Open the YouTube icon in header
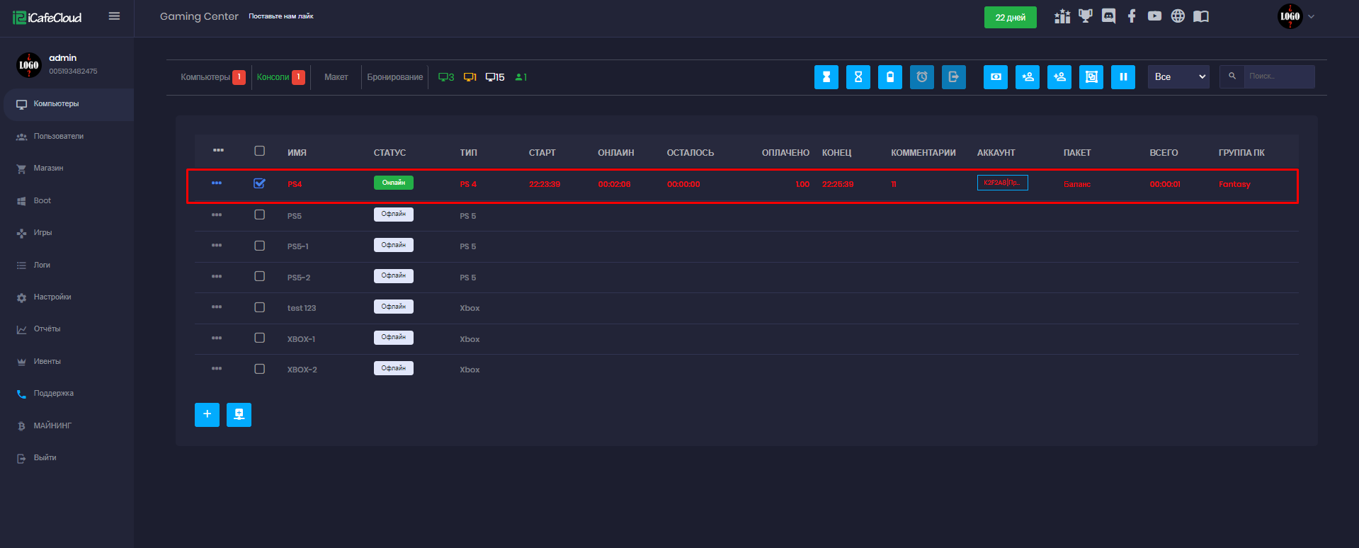This screenshot has height=548, width=1359. click(x=1154, y=16)
